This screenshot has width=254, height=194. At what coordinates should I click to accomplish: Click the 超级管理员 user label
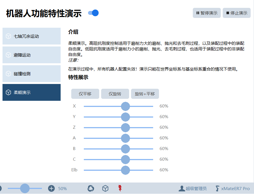[196, 188]
